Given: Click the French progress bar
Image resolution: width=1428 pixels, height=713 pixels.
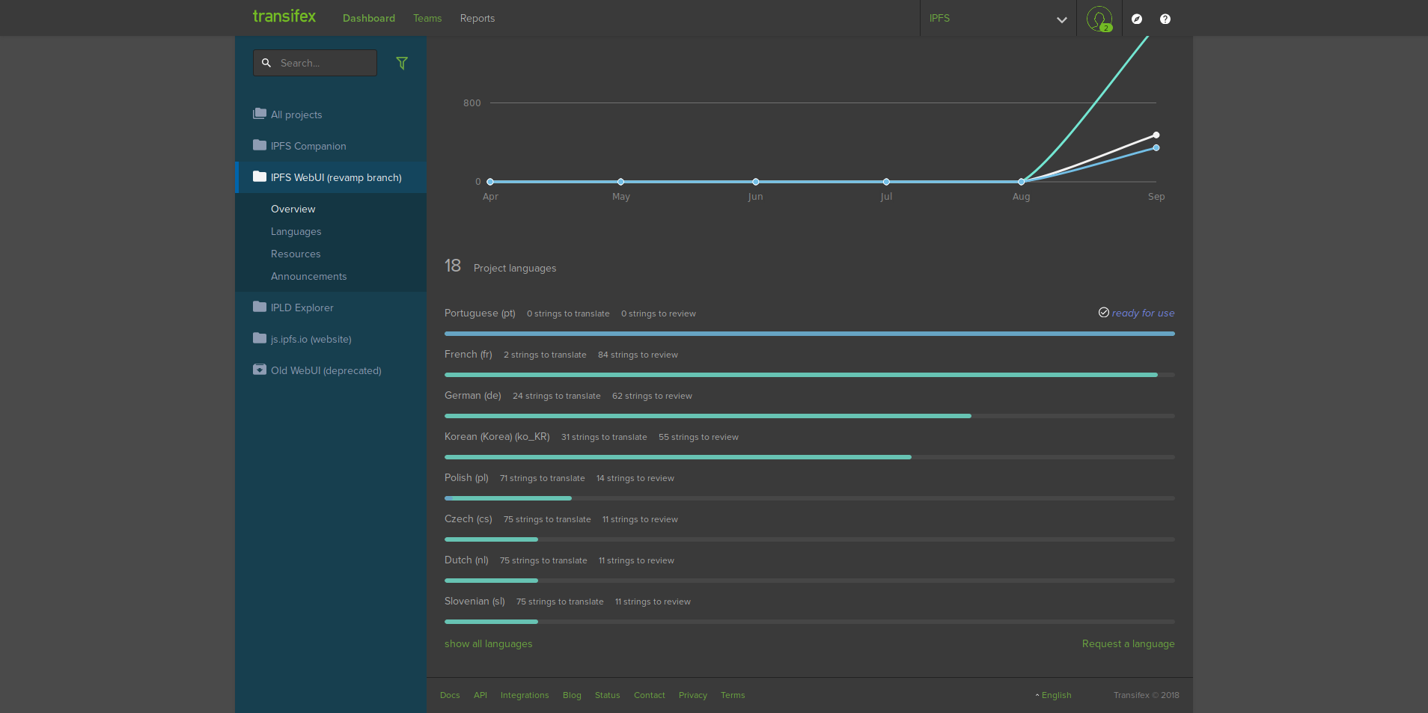Looking at the screenshot, I should click(x=810, y=375).
